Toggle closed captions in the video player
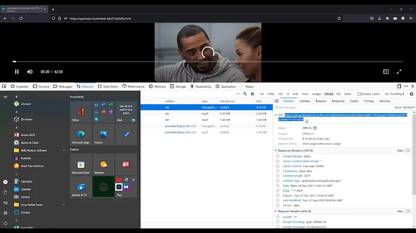This screenshot has width=416, height=233. (x=386, y=72)
